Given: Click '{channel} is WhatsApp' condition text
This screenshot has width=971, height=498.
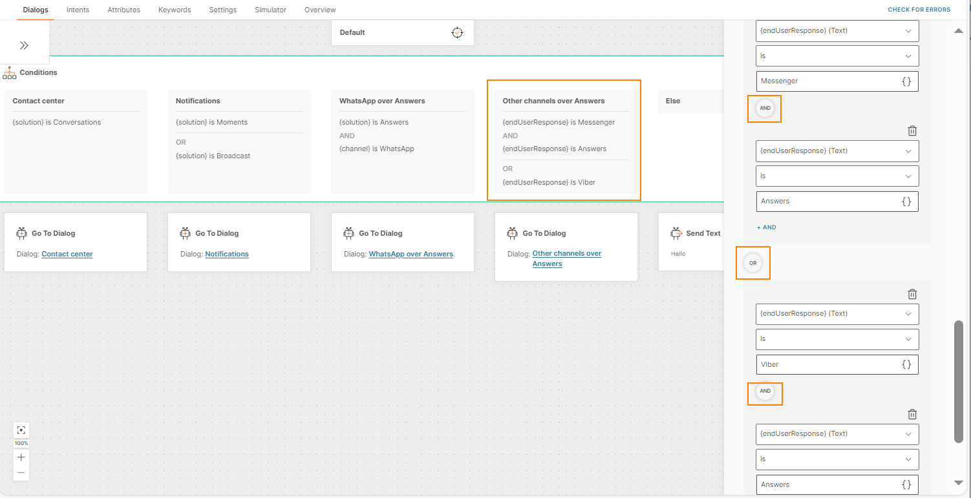Looking at the screenshot, I should pyautogui.click(x=377, y=149).
